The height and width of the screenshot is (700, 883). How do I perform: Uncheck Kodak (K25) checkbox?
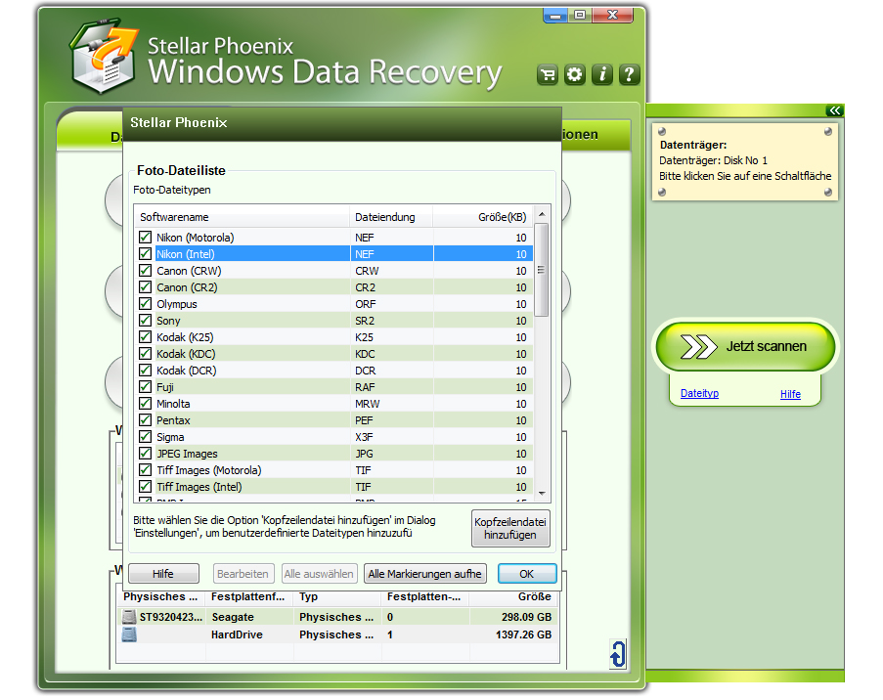(x=146, y=336)
